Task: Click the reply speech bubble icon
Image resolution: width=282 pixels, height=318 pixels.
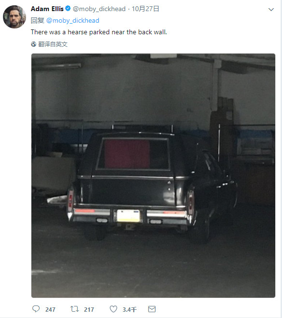Action: (36, 309)
